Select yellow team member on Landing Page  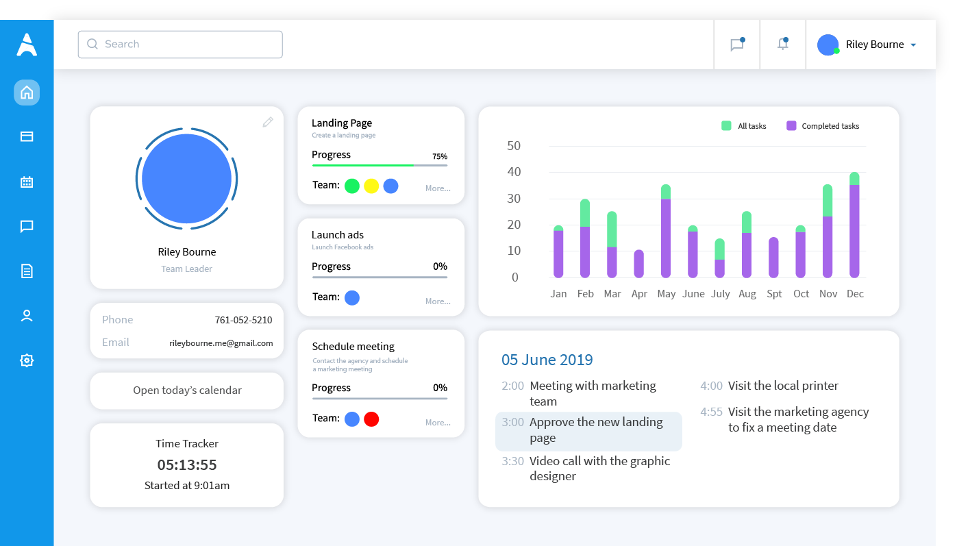(371, 186)
